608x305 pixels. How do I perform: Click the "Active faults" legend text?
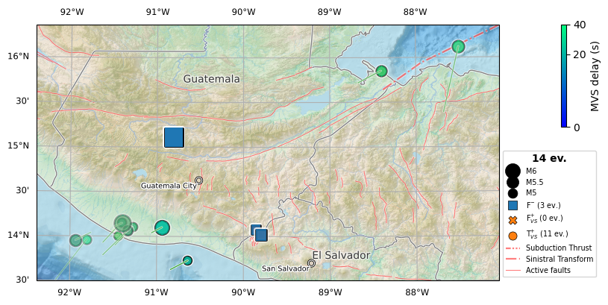pyautogui.click(x=548, y=270)
